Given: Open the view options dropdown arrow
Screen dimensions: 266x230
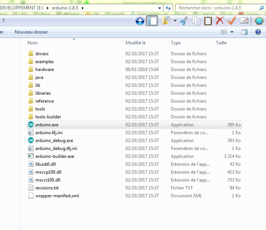Looking at the screenshot, I should click(232, 32).
